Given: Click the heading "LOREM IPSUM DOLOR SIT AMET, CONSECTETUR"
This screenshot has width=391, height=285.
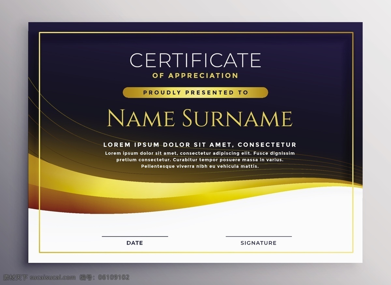Looking at the screenshot, I should click(200, 145).
